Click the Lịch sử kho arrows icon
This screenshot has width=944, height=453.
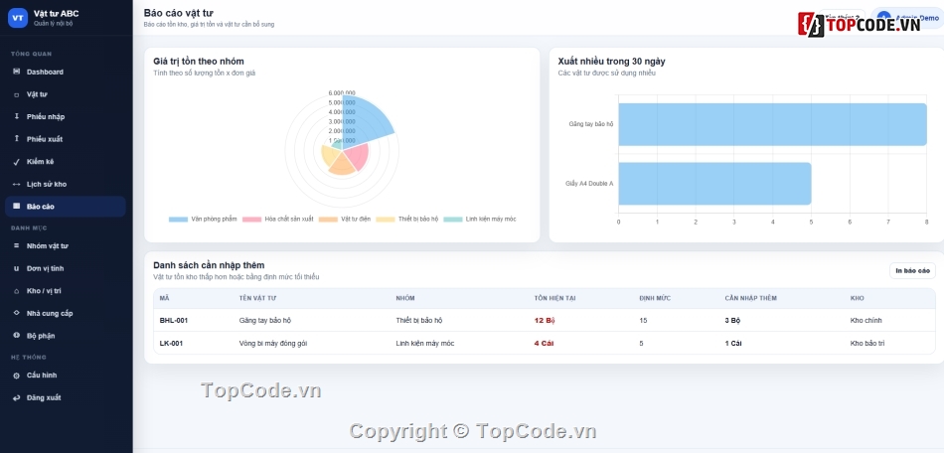16,184
